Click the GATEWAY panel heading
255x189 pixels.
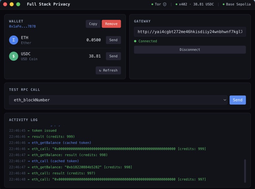(x=142, y=21)
